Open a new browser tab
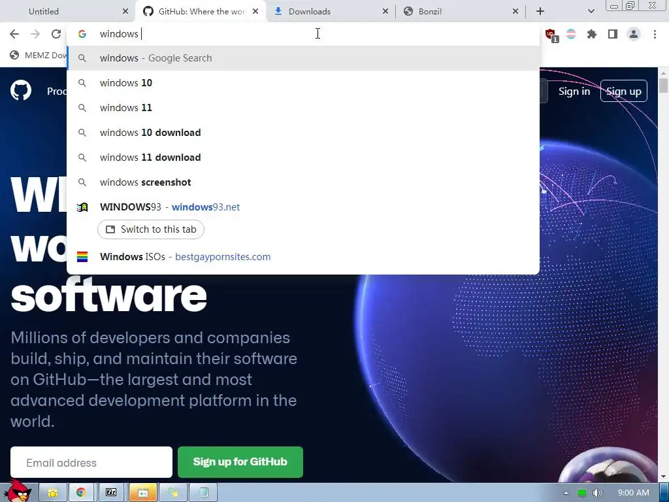This screenshot has width=669, height=502. (540, 12)
